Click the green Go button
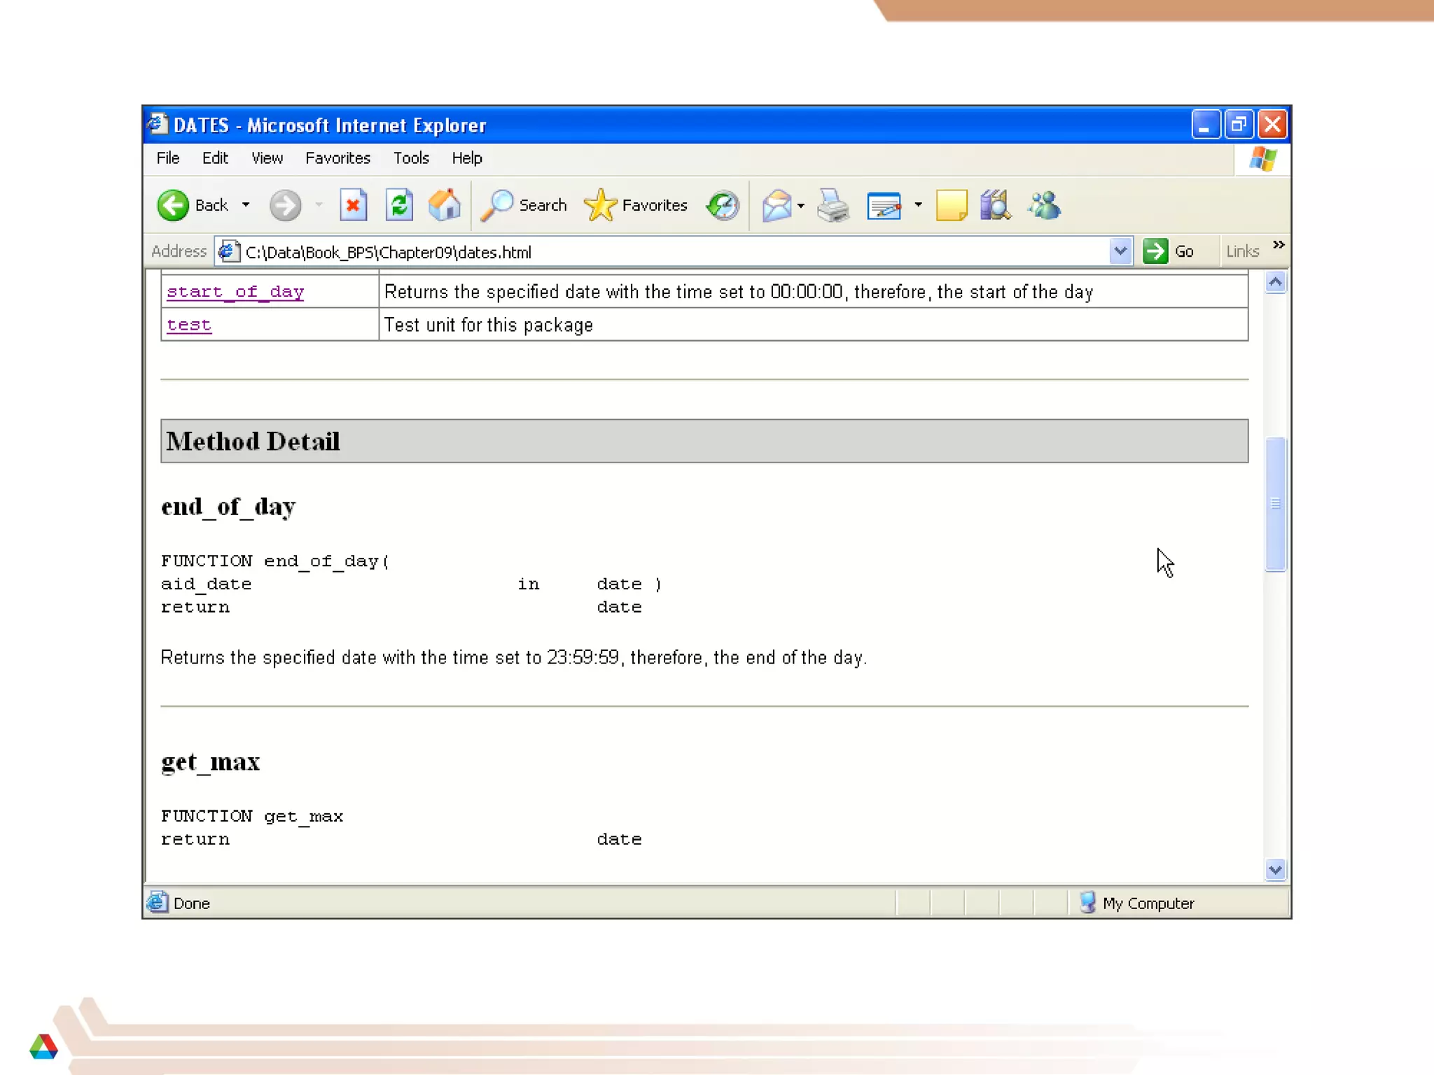Image resolution: width=1434 pixels, height=1075 pixels. click(1168, 251)
